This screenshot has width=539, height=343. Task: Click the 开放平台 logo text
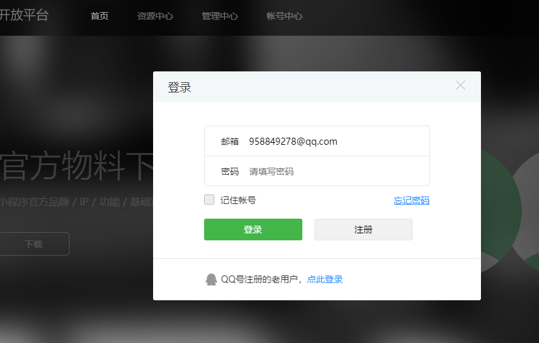(x=24, y=15)
